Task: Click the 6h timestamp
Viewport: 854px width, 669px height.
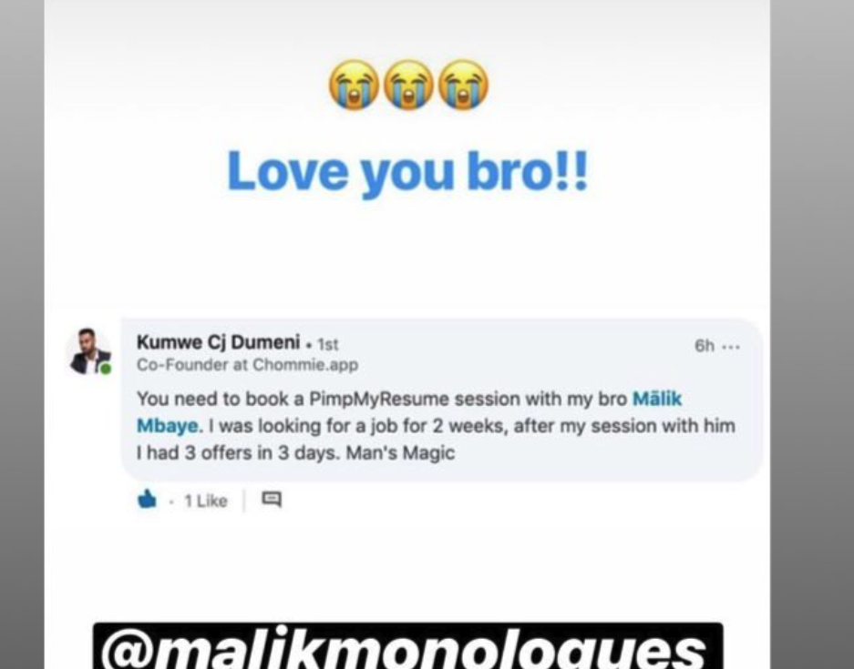Action: (x=705, y=346)
